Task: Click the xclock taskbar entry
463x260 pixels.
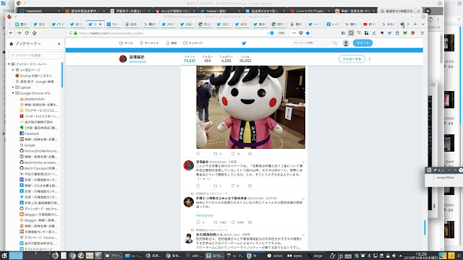Action: coord(275,256)
